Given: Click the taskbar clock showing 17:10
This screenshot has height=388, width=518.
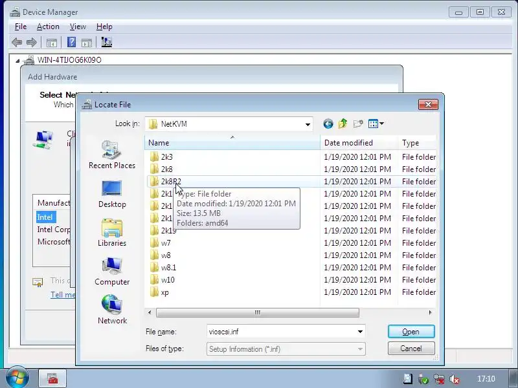Looking at the screenshot, I should coord(486,379).
